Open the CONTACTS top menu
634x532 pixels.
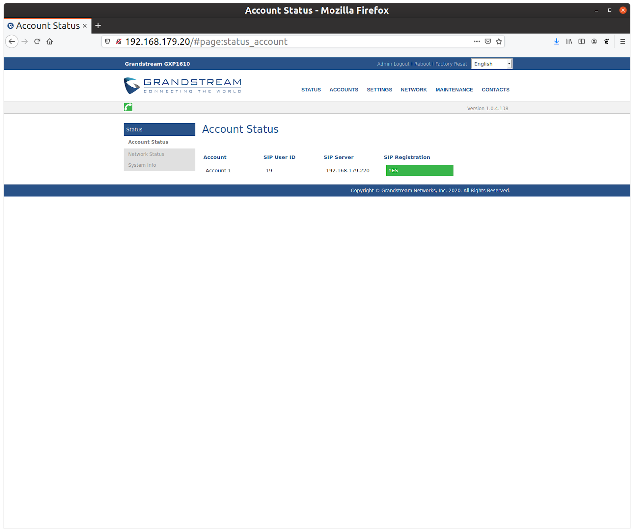click(x=496, y=90)
